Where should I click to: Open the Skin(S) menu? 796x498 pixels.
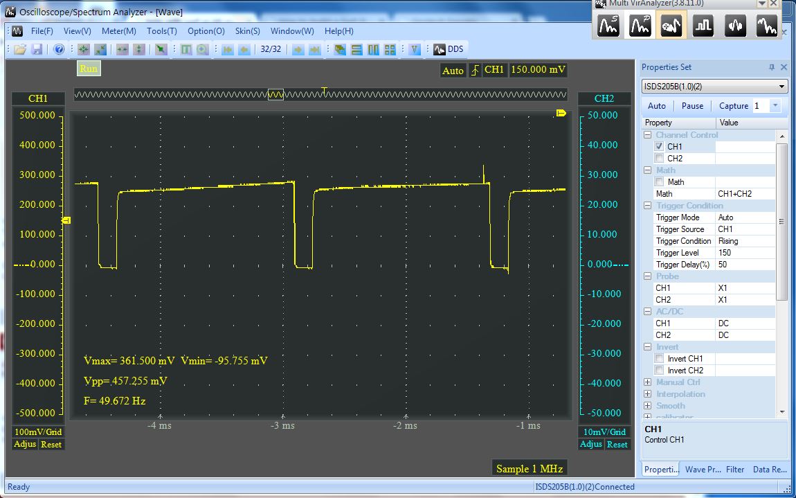(247, 31)
